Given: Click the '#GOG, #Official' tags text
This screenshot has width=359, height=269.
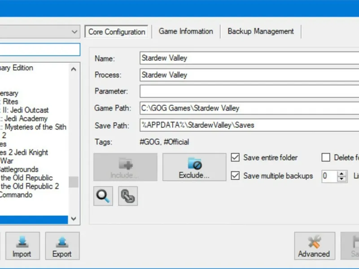Looking at the screenshot, I should [164, 142].
